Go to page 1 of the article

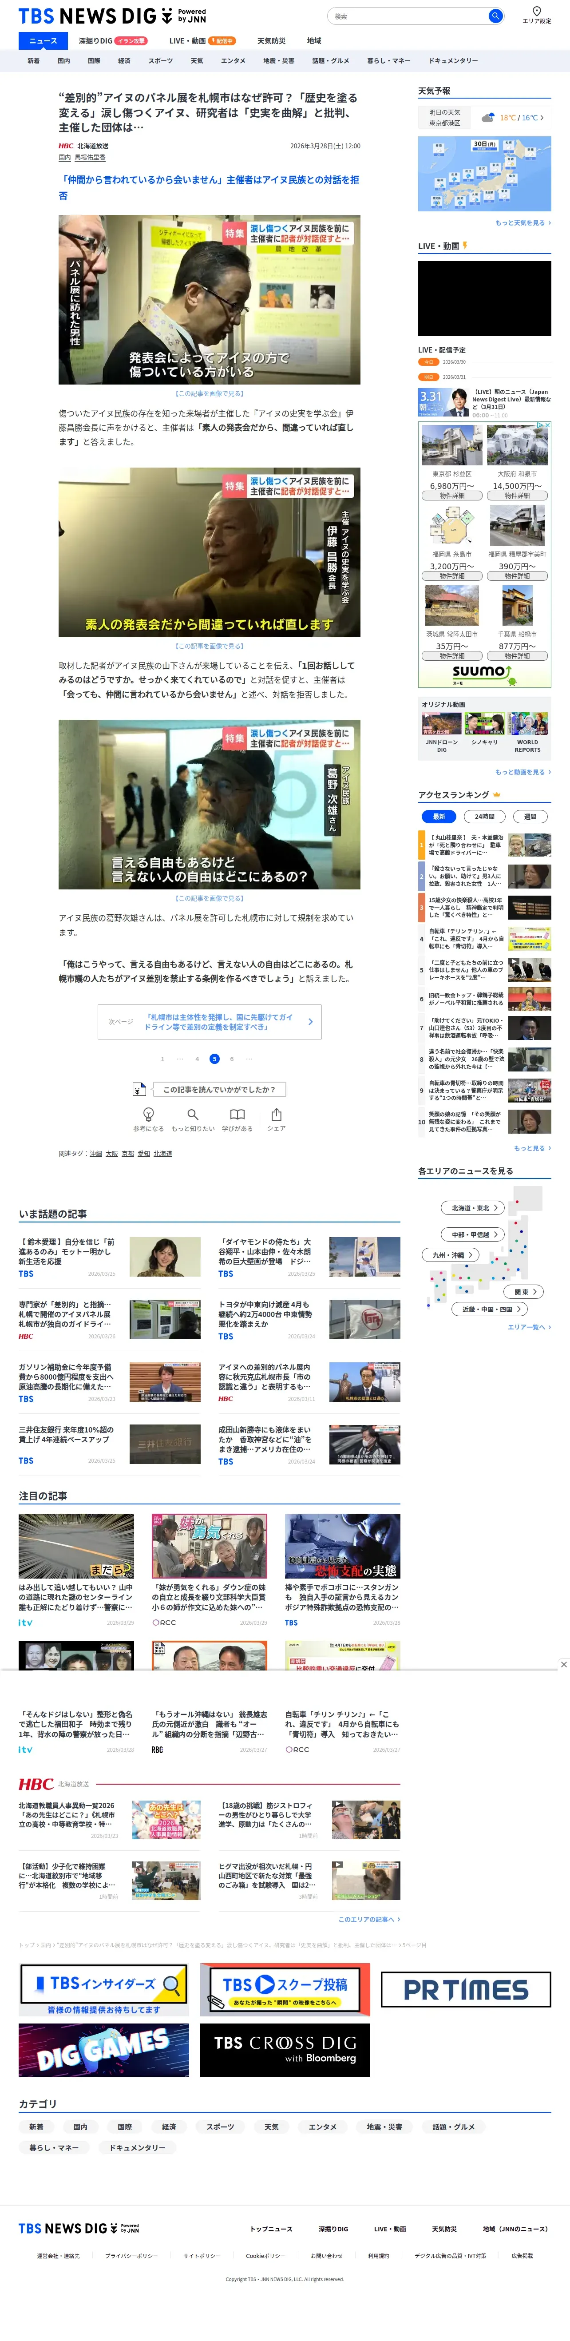[163, 1059]
